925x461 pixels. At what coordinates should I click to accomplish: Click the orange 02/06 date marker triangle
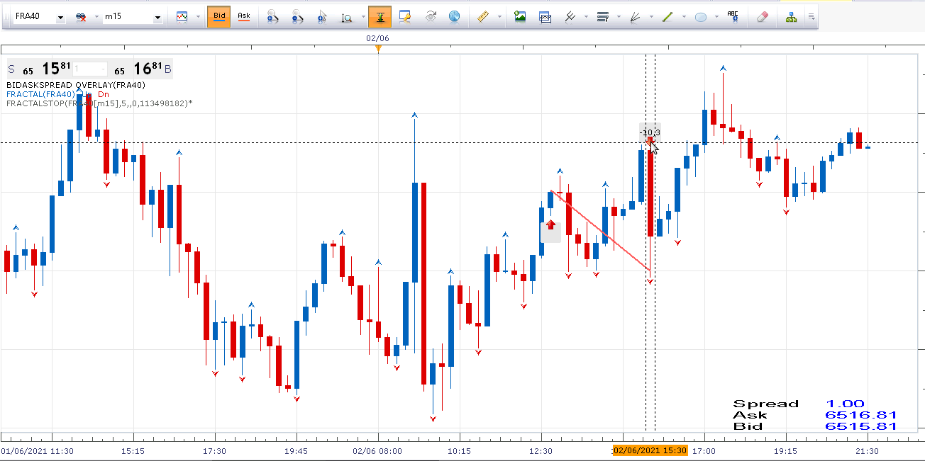coord(378,48)
